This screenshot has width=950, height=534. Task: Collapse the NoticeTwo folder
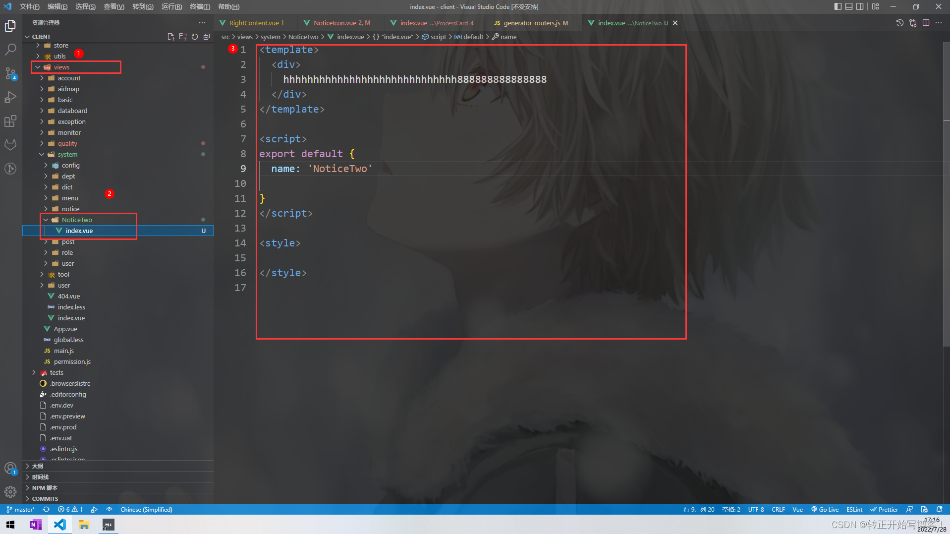(x=76, y=220)
